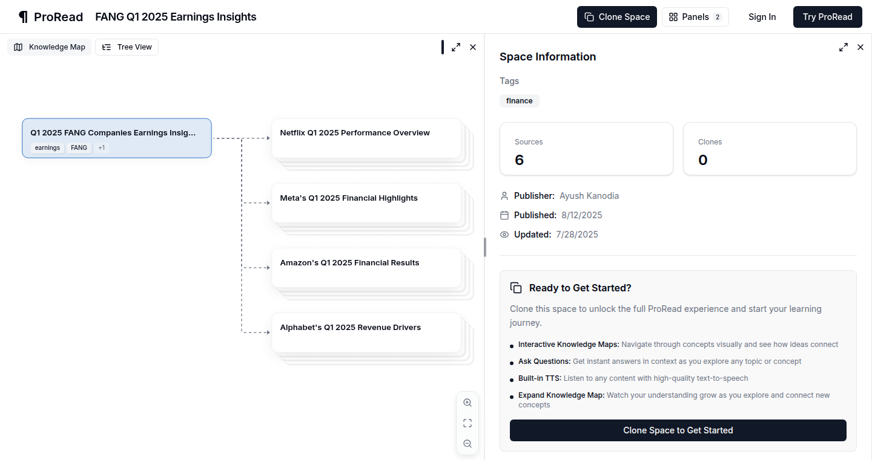
Task: Expand the Space Information panel fullscreen
Action: [844, 47]
